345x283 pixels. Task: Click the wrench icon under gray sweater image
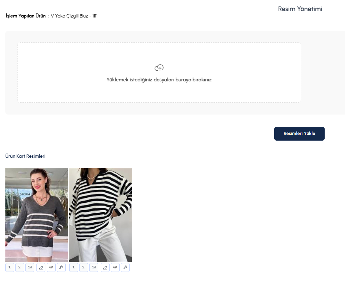61,267
